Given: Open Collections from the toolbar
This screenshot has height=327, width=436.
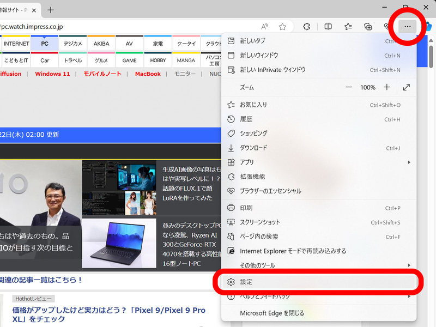Looking at the screenshot, I should click(368, 26).
